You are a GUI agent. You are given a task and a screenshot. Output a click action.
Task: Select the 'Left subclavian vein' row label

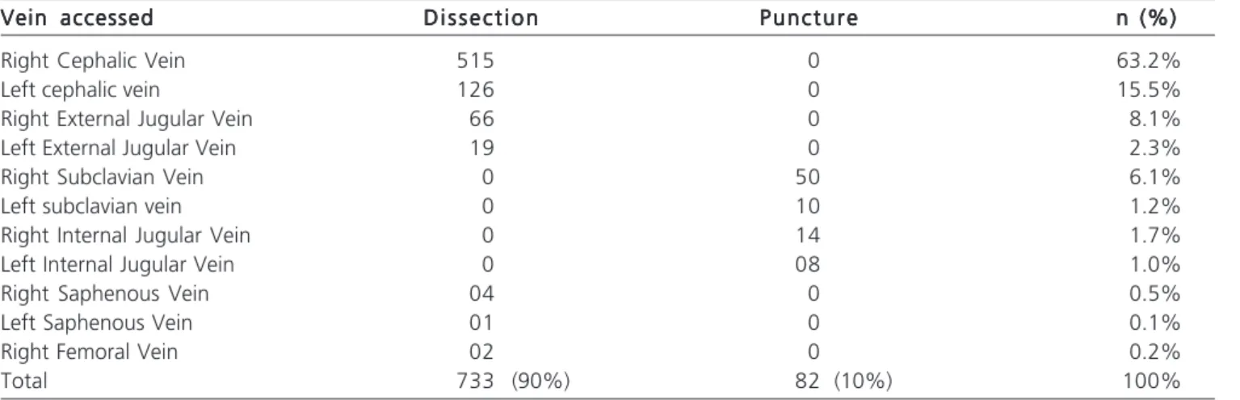click(90, 206)
